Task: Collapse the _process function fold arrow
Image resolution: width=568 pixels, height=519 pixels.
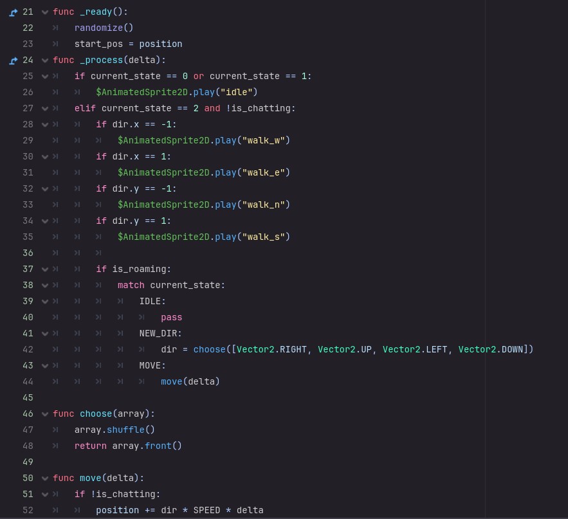Action: (45, 60)
